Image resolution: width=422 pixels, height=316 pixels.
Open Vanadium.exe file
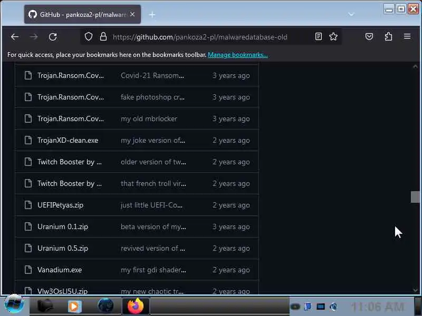[x=60, y=270]
